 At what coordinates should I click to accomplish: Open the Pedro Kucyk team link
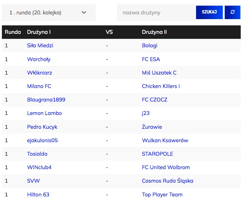42,127
